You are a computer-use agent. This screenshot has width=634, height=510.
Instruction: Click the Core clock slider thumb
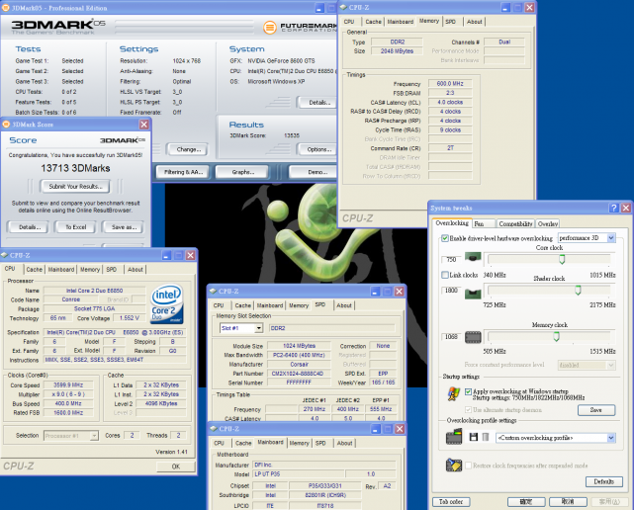(562, 259)
